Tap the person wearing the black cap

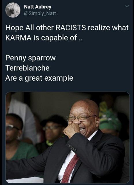53,130
